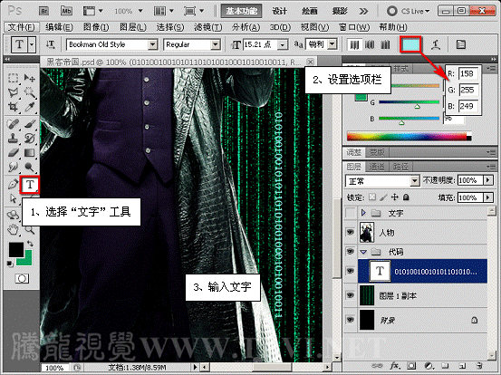Viewport: 501px width, 375px height.
Task: Toggle text orientation button
Action: pos(50,44)
